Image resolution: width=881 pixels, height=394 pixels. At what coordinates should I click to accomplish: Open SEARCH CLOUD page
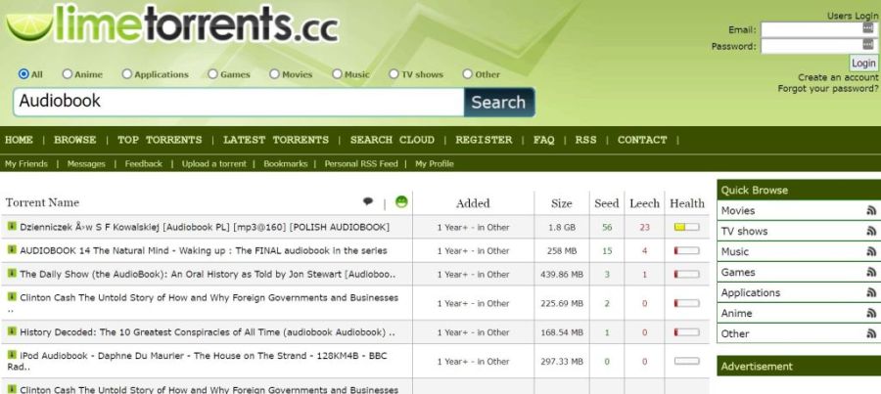393,140
